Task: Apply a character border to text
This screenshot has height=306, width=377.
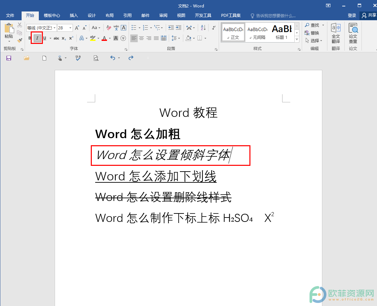Action: [124, 28]
